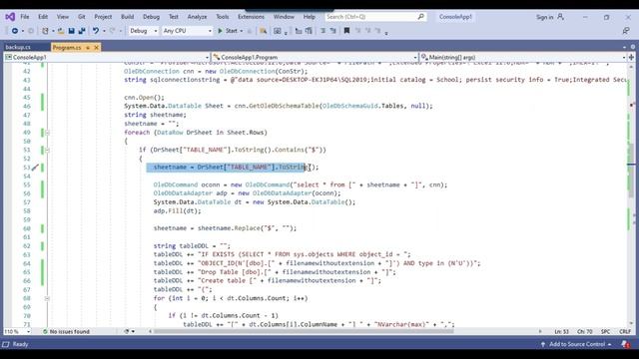The height and width of the screenshot is (359, 639).
Task: Collapse the if block at line 51
Action: 47,151
